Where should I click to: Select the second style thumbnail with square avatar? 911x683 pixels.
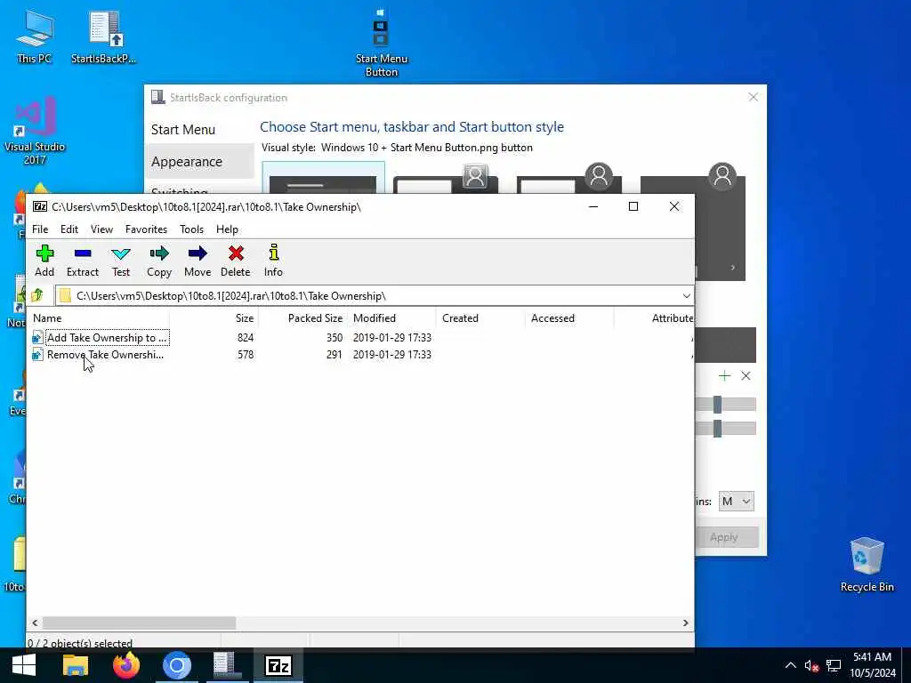(x=446, y=178)
